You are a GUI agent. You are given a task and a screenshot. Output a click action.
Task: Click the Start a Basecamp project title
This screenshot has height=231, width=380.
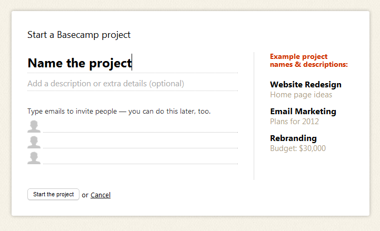pos(79,35)
